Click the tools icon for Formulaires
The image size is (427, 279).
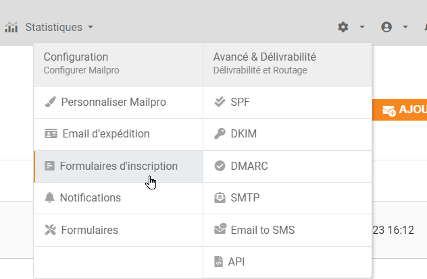(50, 230)
